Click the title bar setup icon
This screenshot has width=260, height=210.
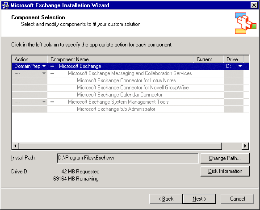point(6,5)
